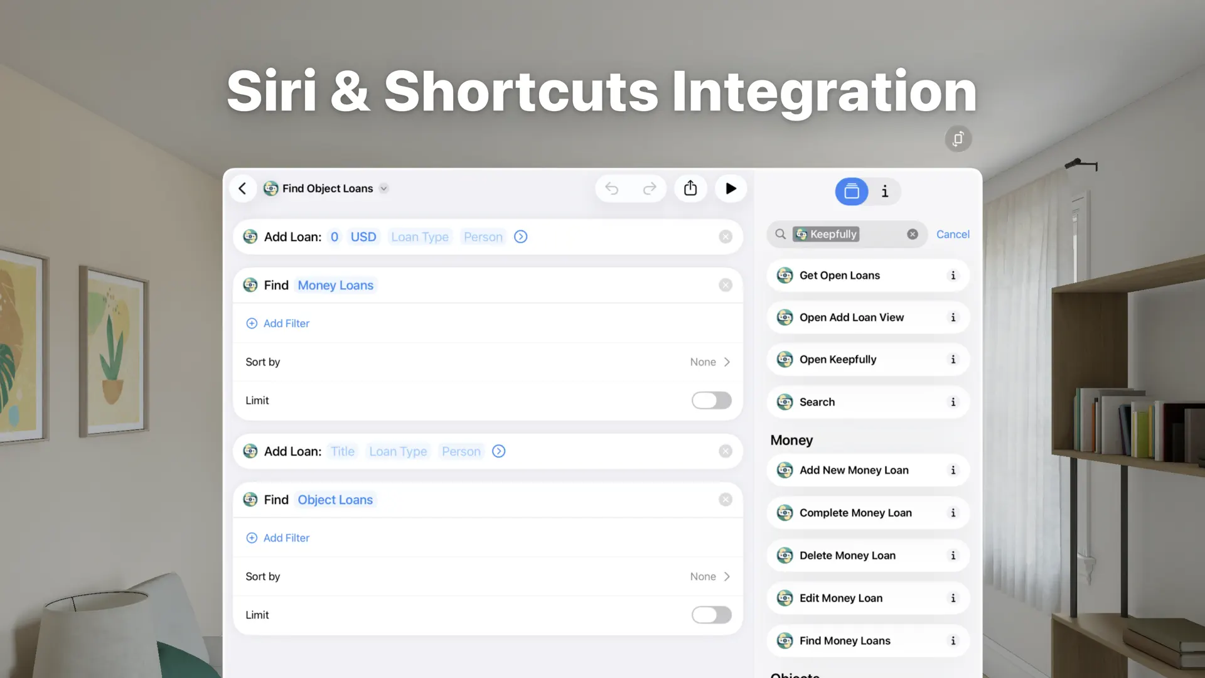Run the shortcut with the play button
Screen dimensions: 1205x678
pos(731,188)
